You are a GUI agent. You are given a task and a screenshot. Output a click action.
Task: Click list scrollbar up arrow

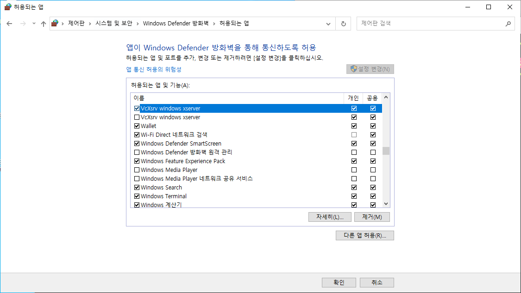(x=386, y=98)
